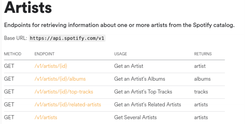Click the "Get Several Artists" usage cell
This screenshot has width=245, height=124.
135,117
